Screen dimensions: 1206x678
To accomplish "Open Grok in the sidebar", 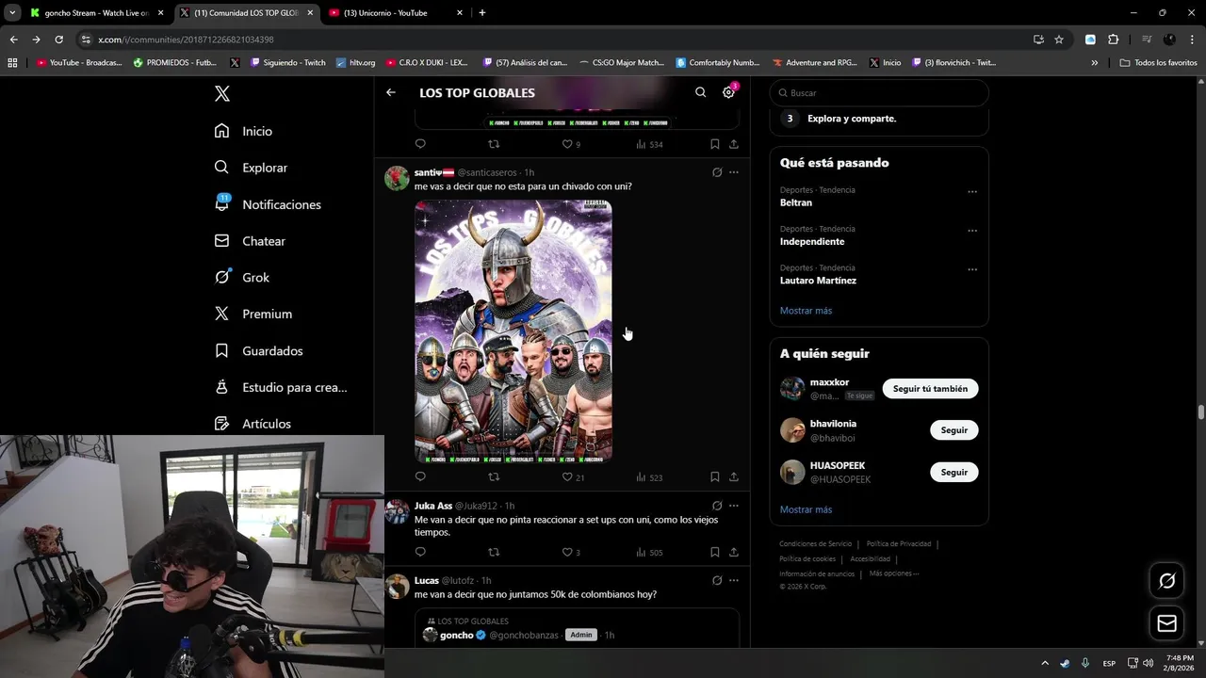I will (242, 277).
